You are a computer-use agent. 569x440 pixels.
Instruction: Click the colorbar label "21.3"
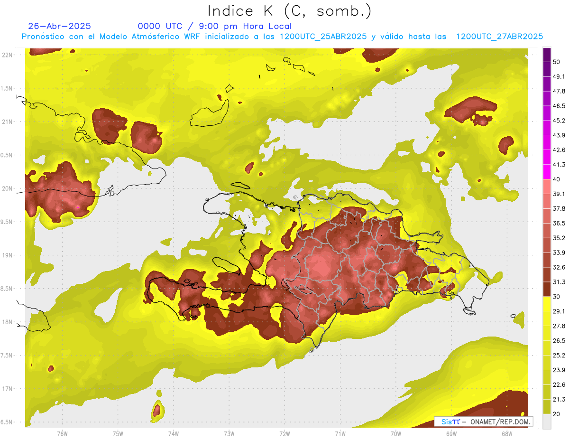[x=559, y=399]
